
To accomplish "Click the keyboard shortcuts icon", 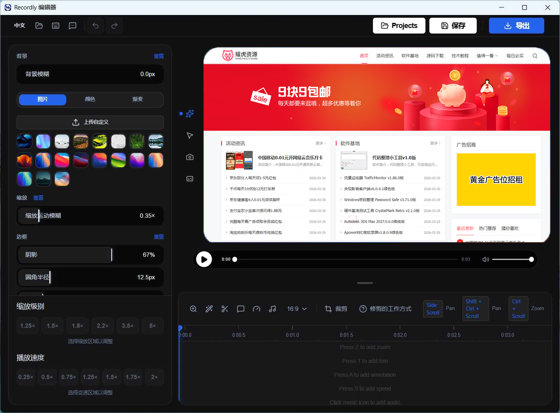I will click(56, 26).
